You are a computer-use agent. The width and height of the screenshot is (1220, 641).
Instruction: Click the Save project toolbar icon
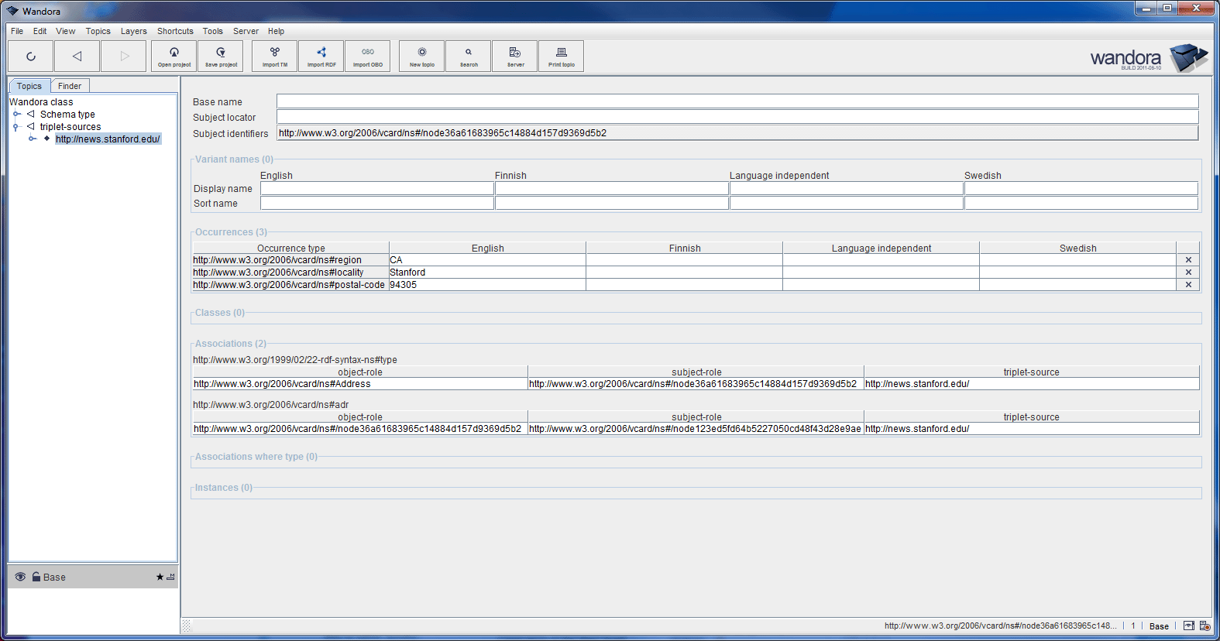(221, 56)
